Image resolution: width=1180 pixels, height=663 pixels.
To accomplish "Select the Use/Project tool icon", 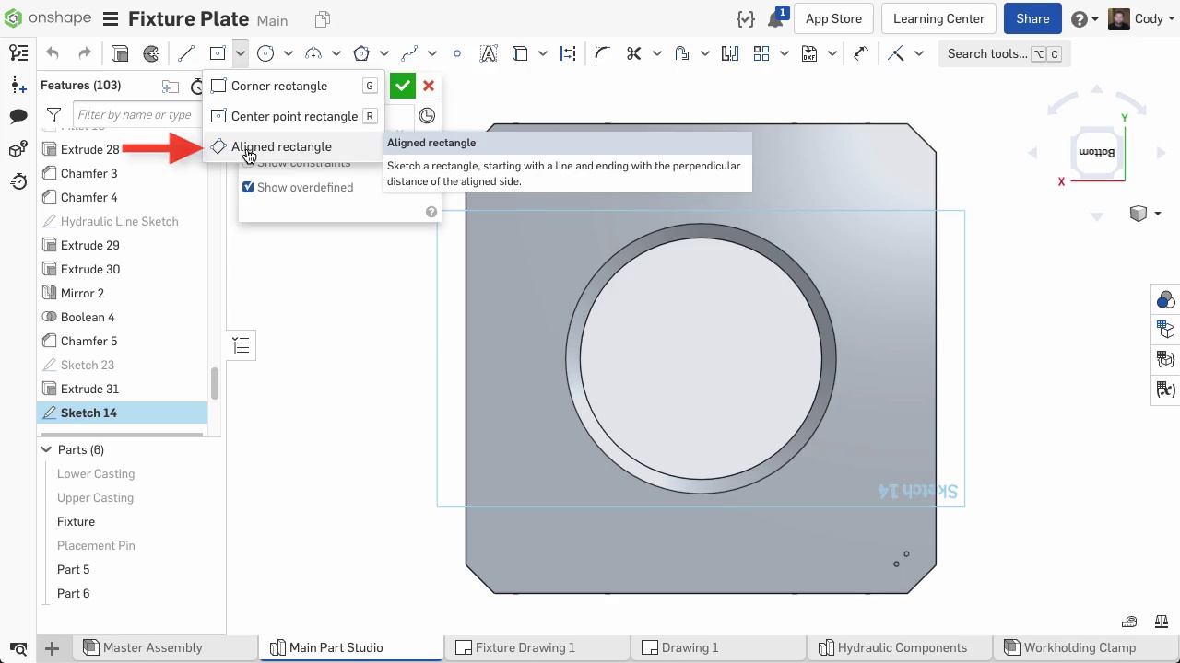I will point(520,53).
